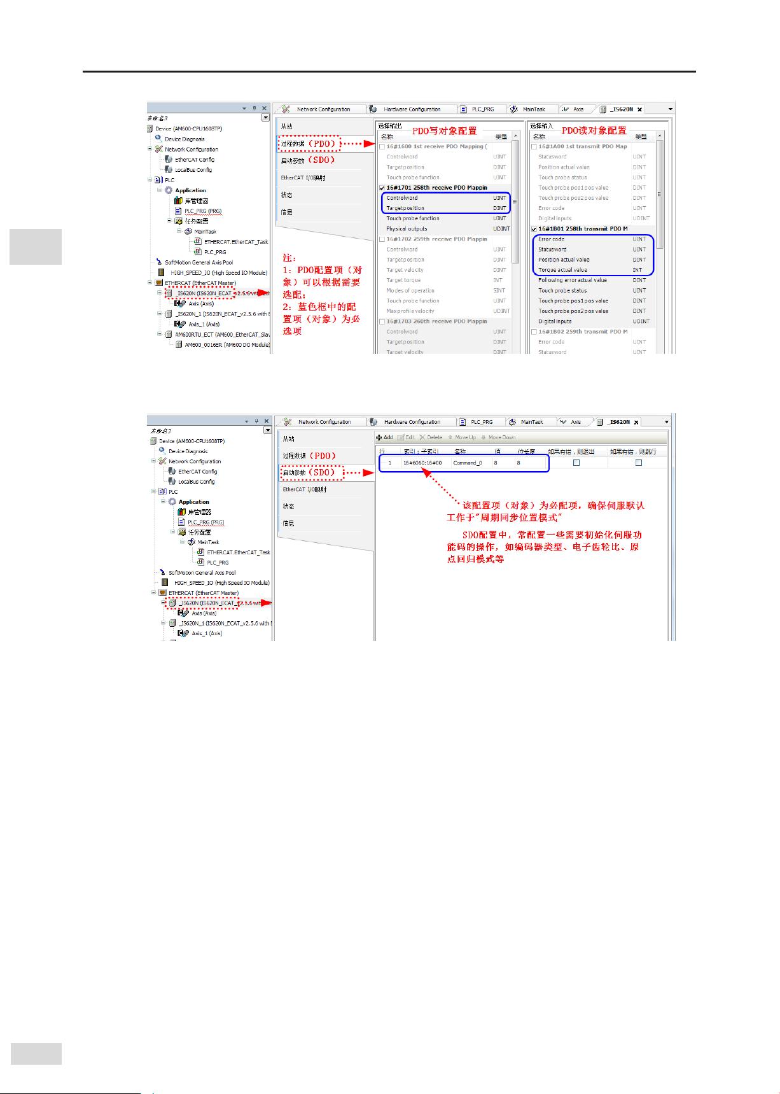The image size is (780, 1094).
Task: Select the Command_0 row in the SDO table
Action: pyautogui.click(x=467, y=463)
